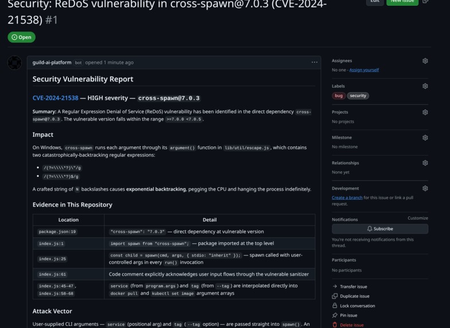Image resolution: width=450 pixels, height=328 pixels.
Task: Click the Assign yourself link
Action: [364, 70]
